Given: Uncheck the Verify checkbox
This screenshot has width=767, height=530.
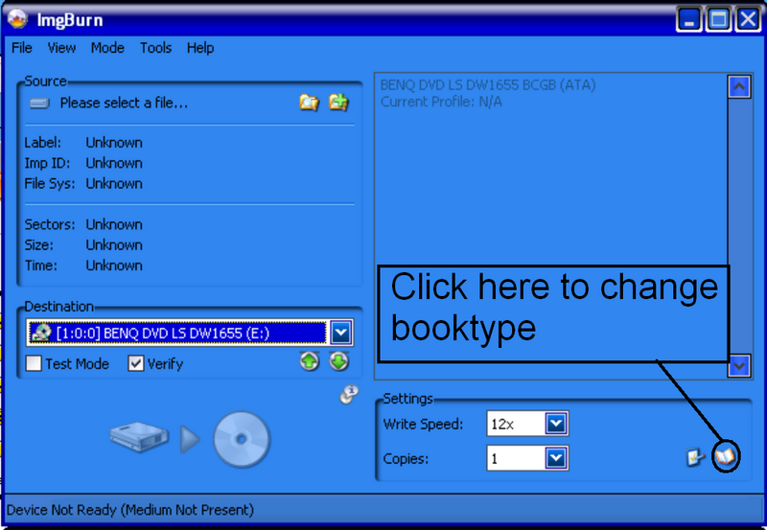Looking at the screenshot, I should point(135,363).
